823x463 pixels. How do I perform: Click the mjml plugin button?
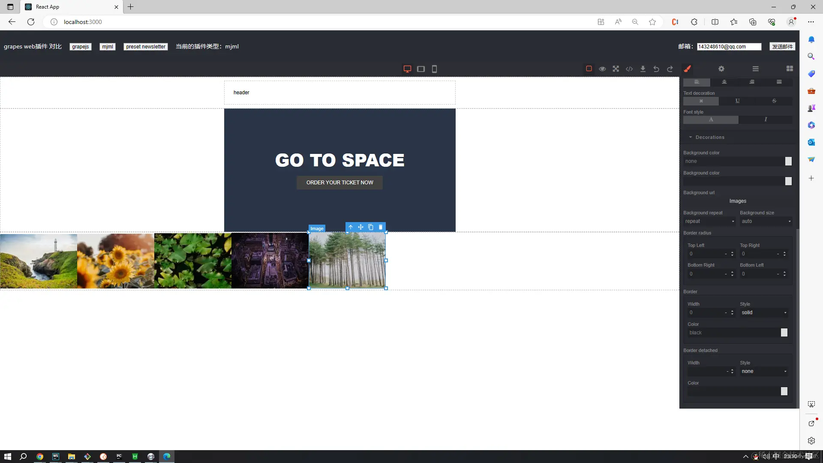coord(108,47)
